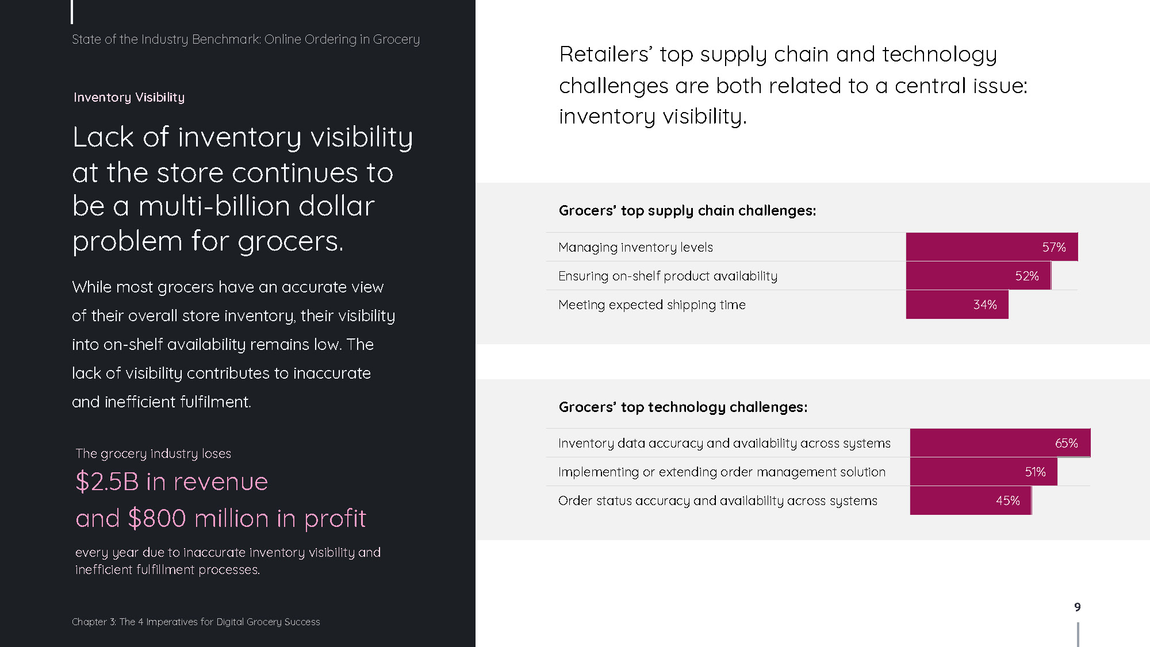Click the 57% Managing inventory levels bar
Screen dimensions: 1150x647
(x=992, y=247)
